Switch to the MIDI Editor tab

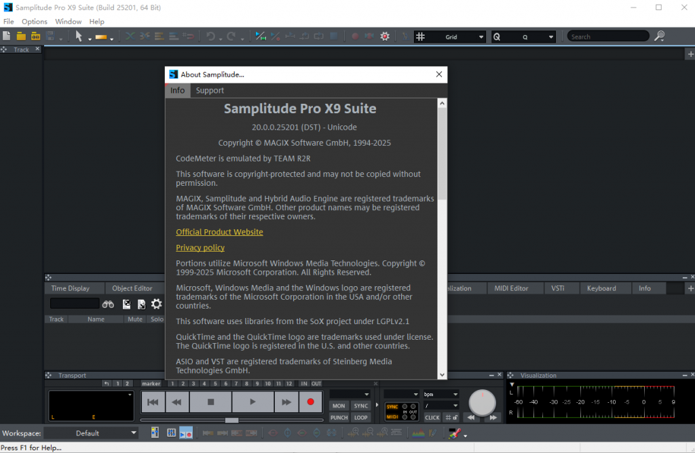pos(511,288)
